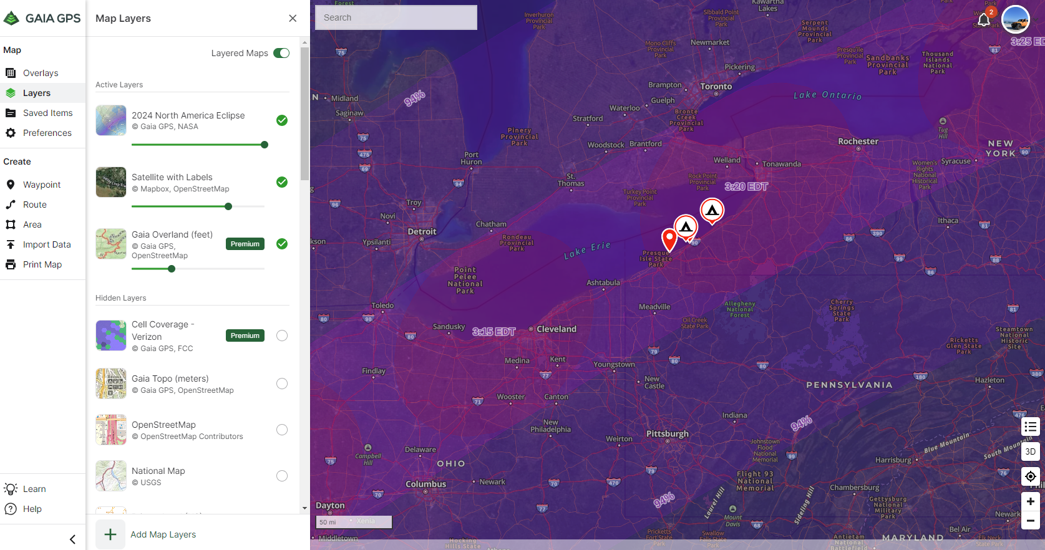
Task: Click the Learn lightbulb icon
Action: [x=11, y=489]
